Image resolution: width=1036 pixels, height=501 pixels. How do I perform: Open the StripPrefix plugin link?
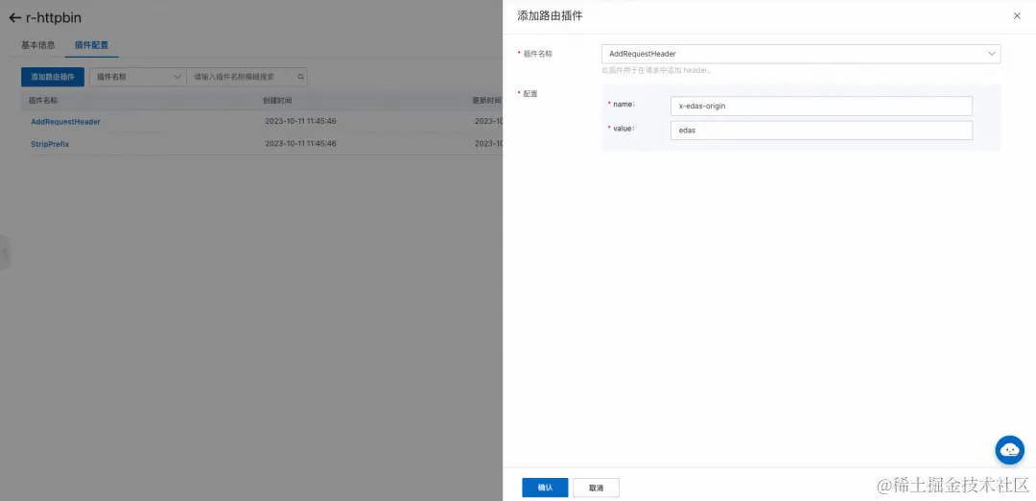tap(50, 143)
